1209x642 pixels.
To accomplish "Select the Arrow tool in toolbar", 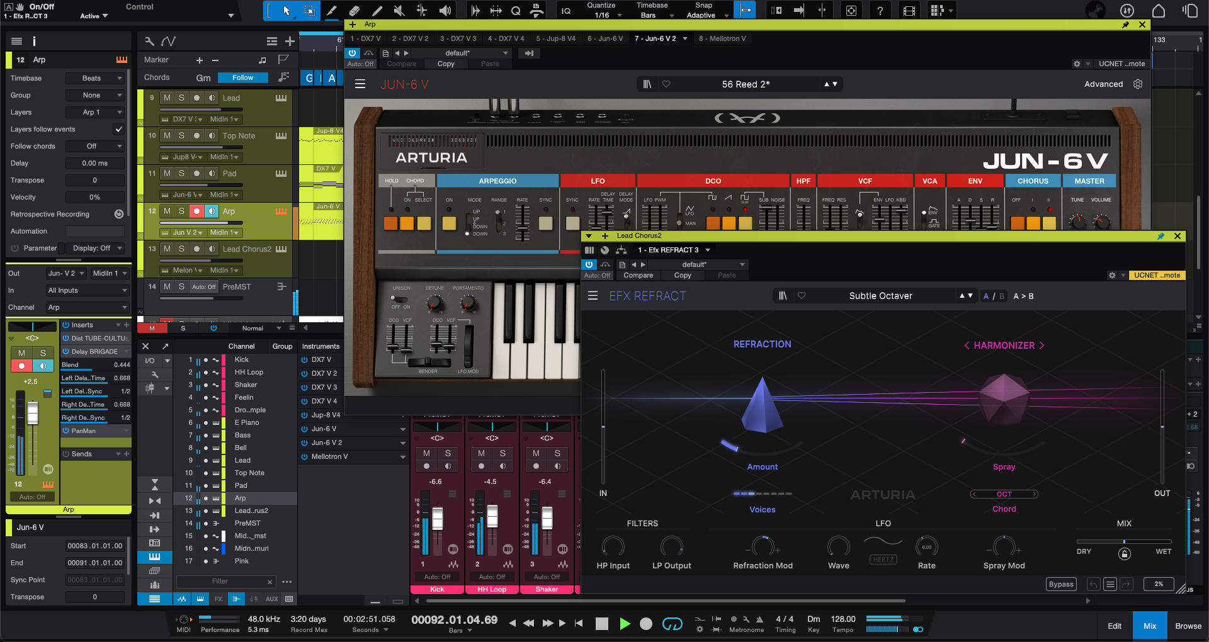I will [x=287, y=11].
